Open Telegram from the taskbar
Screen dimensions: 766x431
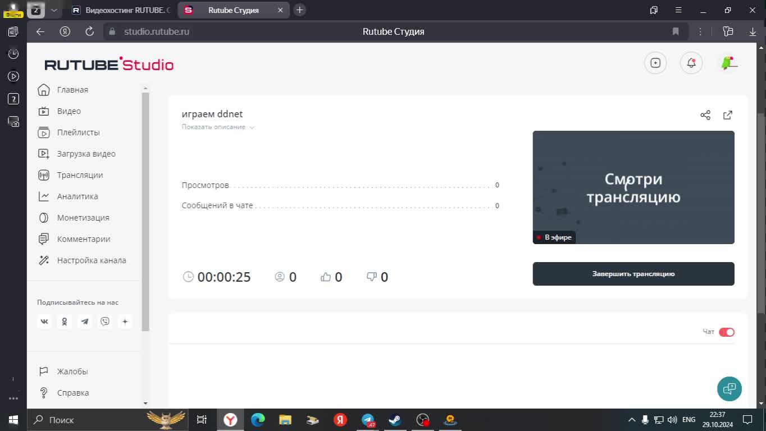(x=368, y=420)
